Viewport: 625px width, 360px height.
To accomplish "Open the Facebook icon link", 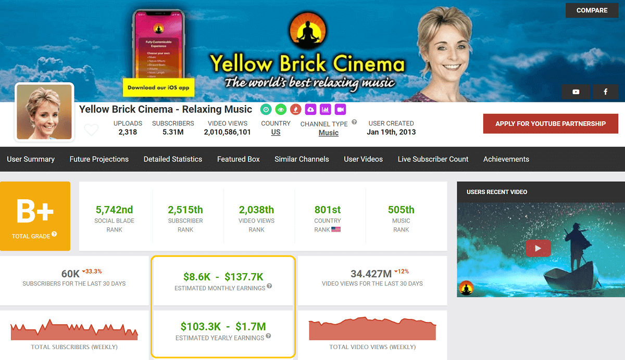I will click(606, 92).
